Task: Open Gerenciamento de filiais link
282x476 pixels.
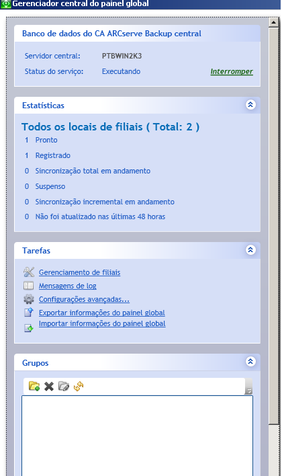Action: tap(79, 272)
